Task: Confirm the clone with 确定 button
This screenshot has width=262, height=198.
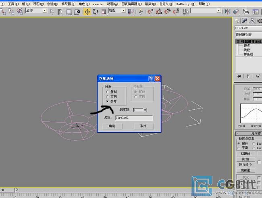Action: [112, 126]
